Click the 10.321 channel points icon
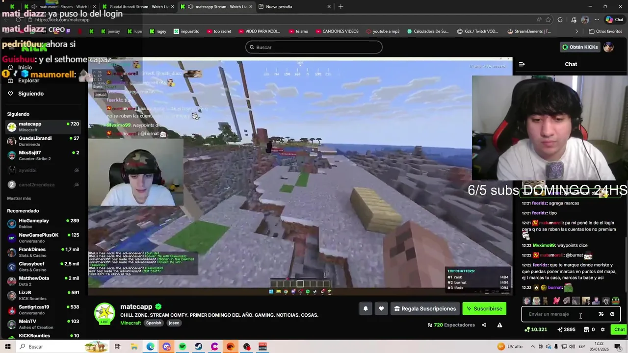The width and height of the screenshot is (628, 353). tap(536, 329)
